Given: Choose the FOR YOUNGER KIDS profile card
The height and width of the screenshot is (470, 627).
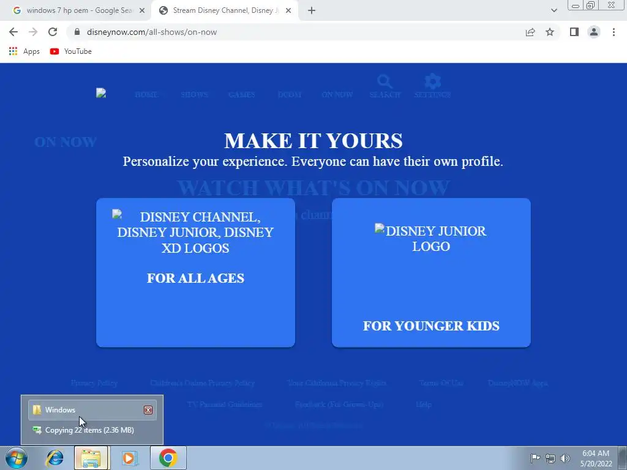Looking at the screenshot, I should click(x=431, y=272).
